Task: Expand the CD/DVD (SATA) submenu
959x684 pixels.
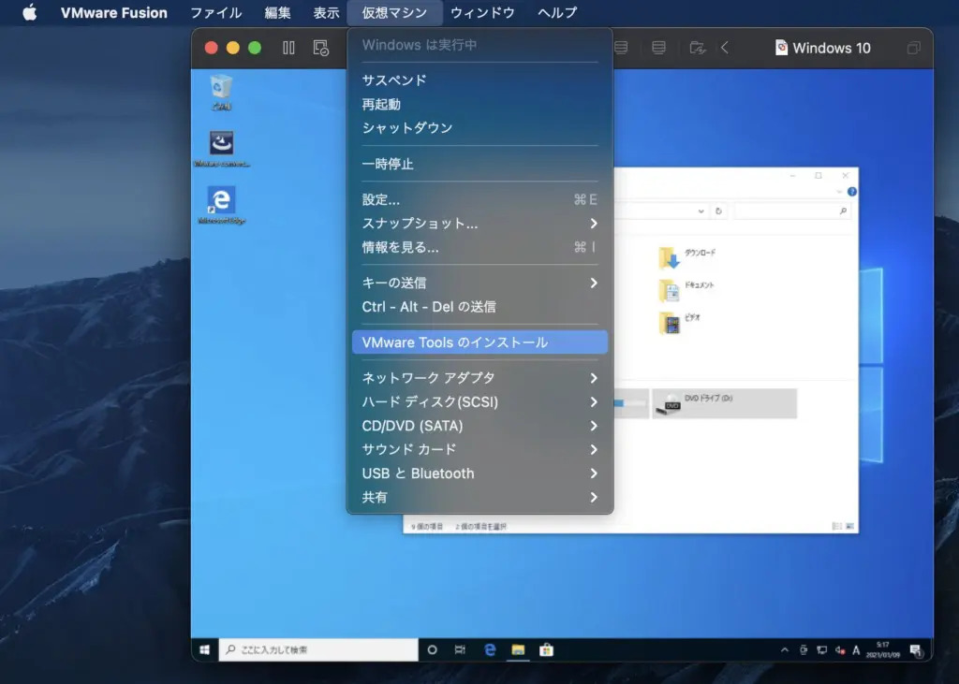Action: (x=479, y=426)
